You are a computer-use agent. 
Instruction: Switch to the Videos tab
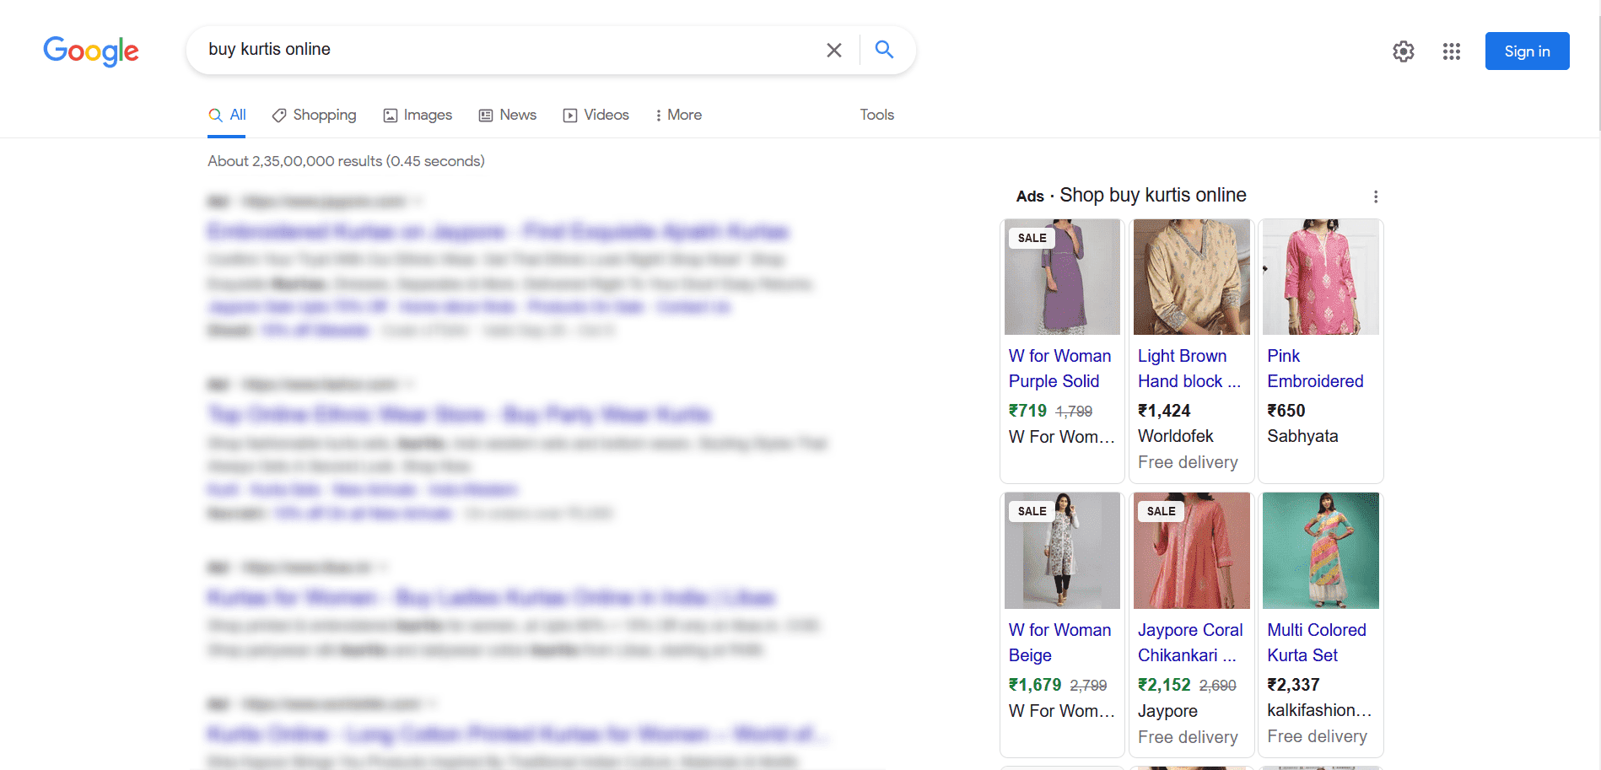596,115
